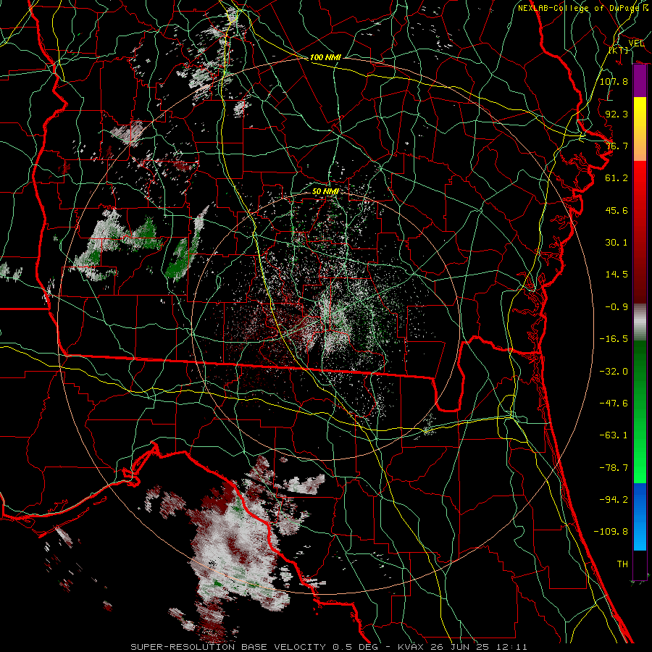This screenshot has height=652, width=652.
Task: Select the 61.2 velocity scale value
Action: click(617, 178)
